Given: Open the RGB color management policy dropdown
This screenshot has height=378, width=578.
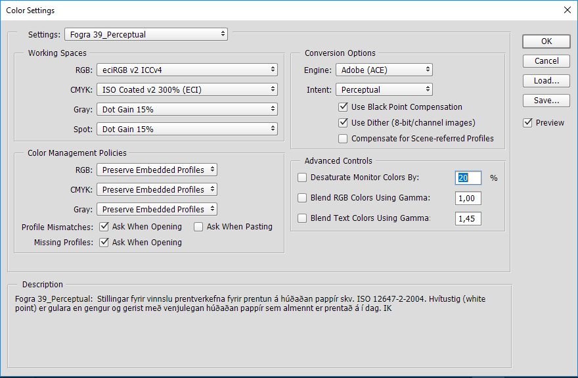Looking at the screenshot, I should coord(156,170).
